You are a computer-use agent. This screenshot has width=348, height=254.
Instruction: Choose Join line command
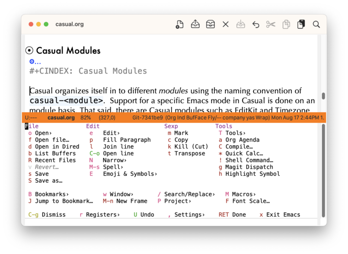point(111,147)
